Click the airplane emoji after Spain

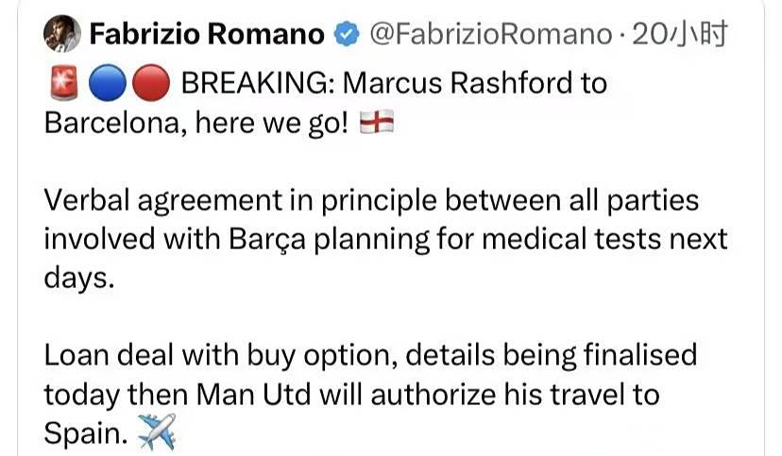(x=156, y=435)
